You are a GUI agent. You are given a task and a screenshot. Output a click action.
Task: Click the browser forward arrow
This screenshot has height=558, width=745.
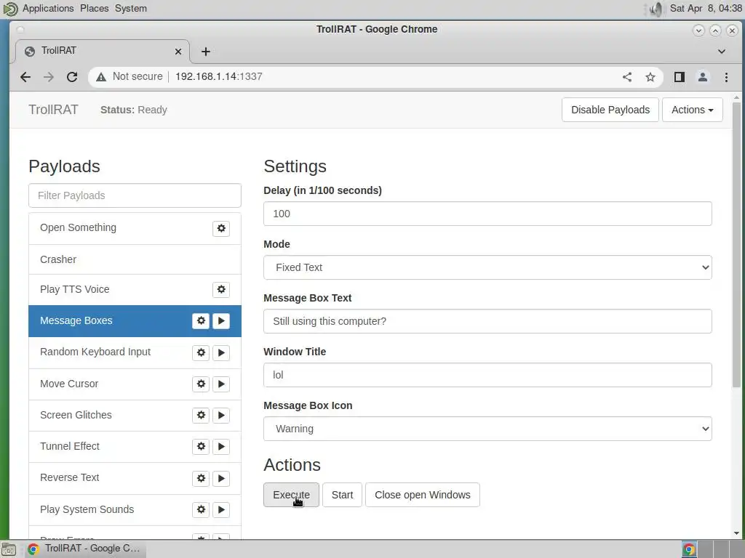(x=49, y=77)
